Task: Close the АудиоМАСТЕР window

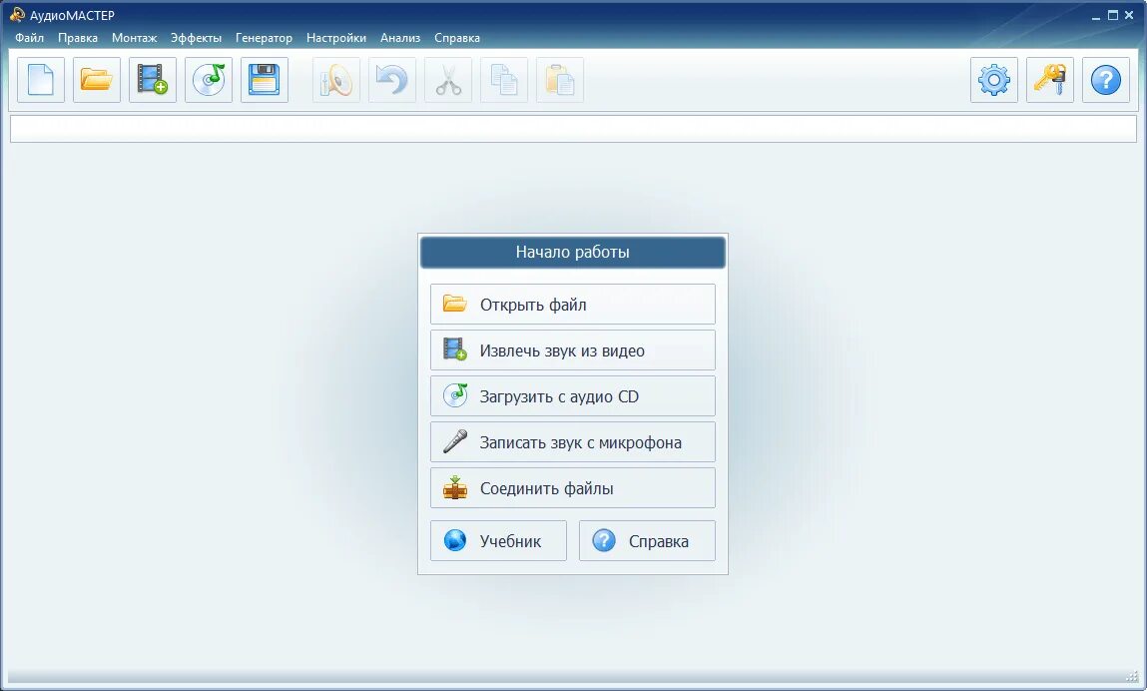Action: coord(1129,15)
